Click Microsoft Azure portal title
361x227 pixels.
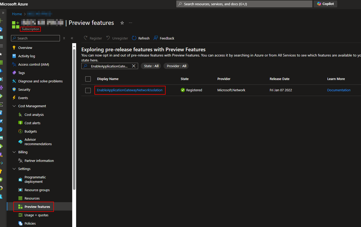(14, 4)
